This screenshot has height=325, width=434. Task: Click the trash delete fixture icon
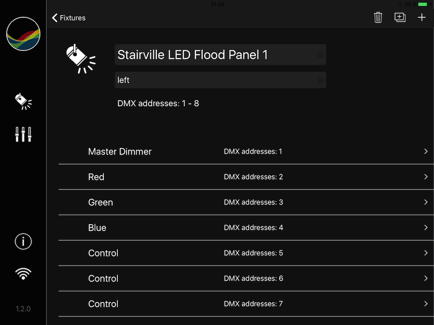point(378,18)
